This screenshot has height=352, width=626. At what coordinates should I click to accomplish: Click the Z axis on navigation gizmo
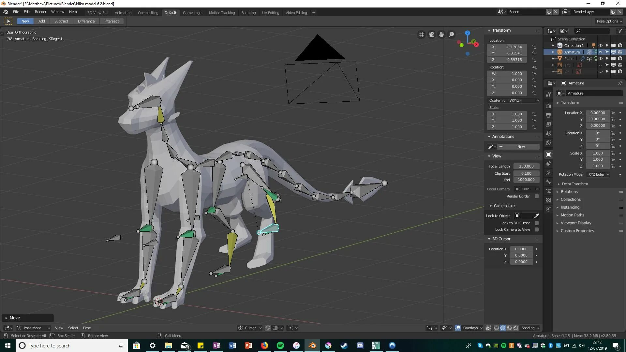(x=468, y=33)
